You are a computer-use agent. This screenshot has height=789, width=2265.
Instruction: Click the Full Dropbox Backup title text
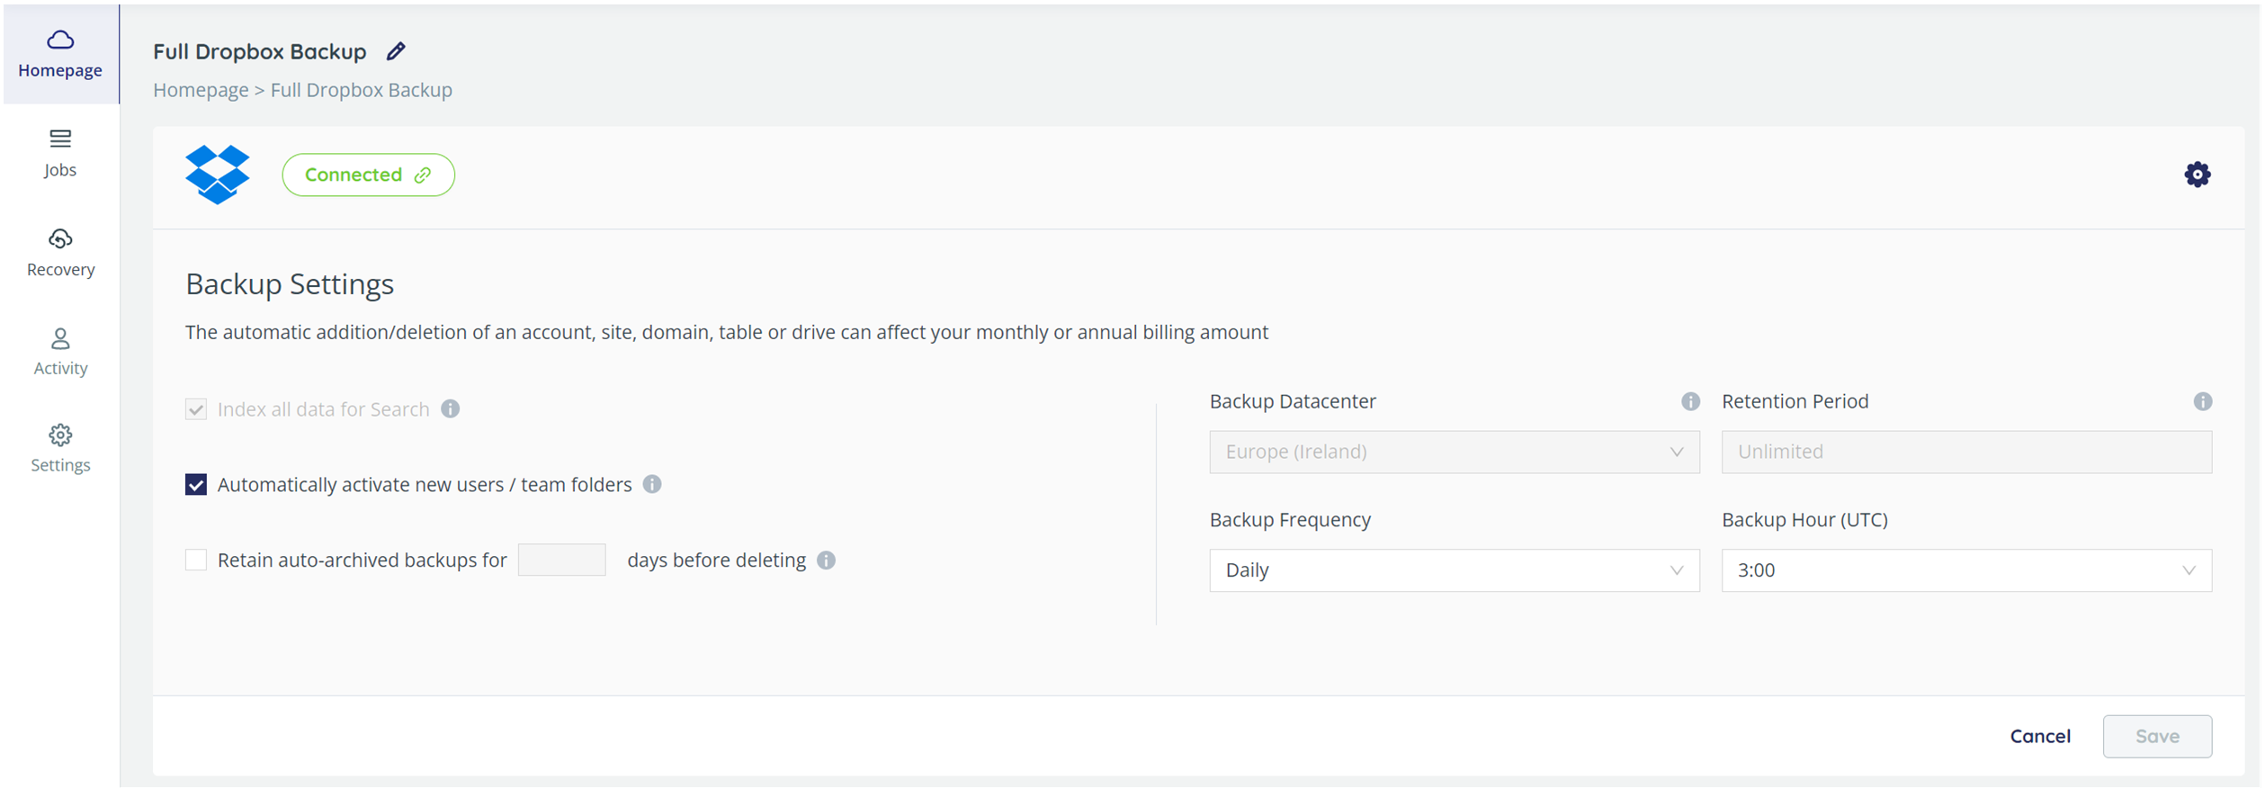pyautogui.click(x=260, y=51)
